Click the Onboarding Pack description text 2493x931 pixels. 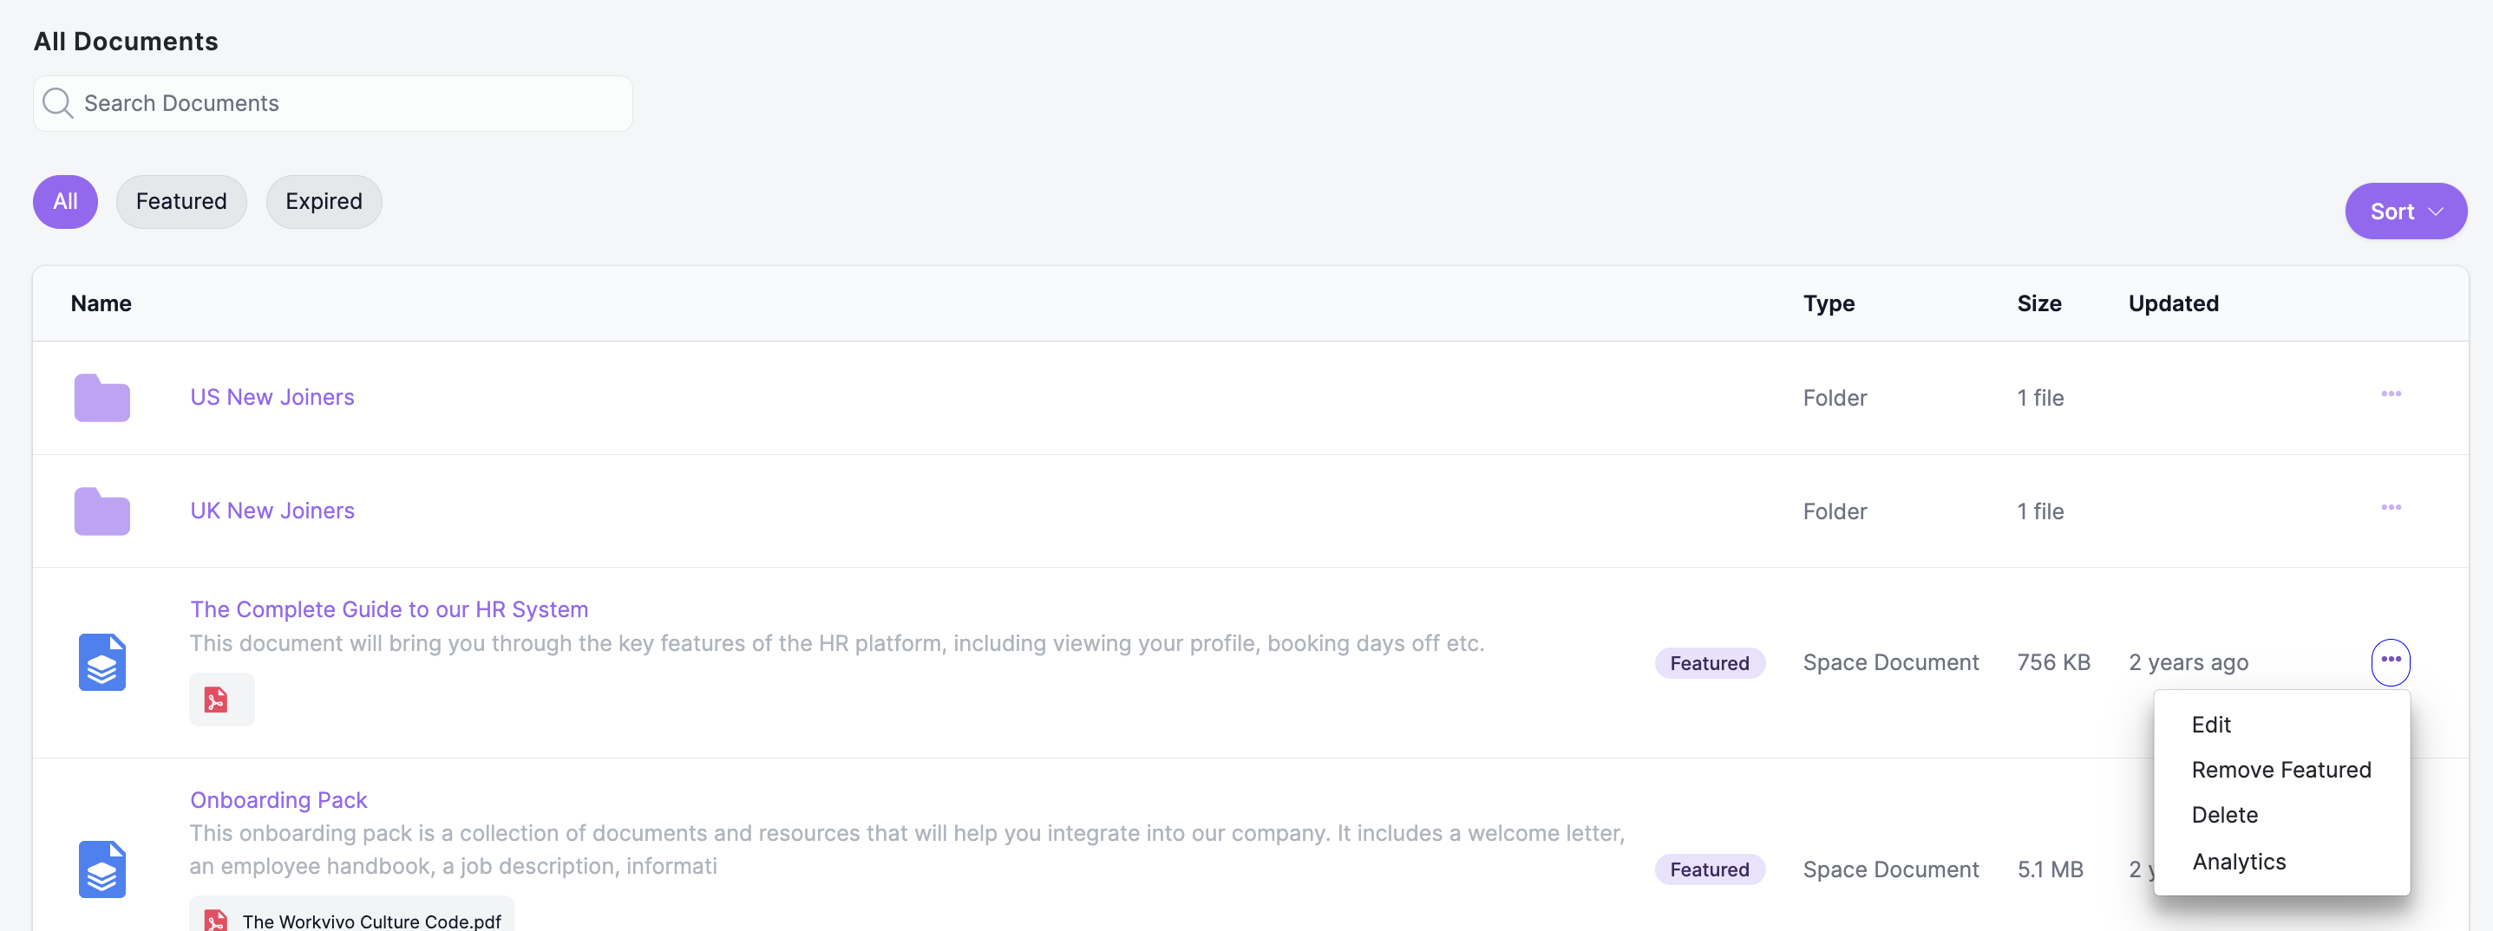(x=906, y=850)
